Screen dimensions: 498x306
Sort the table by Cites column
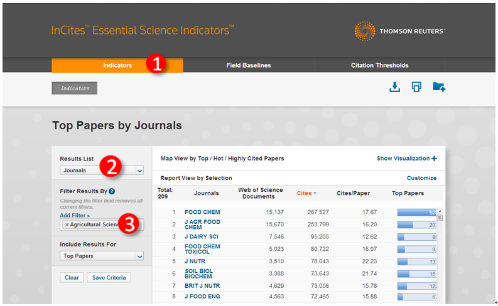click(x=306, y=194)
